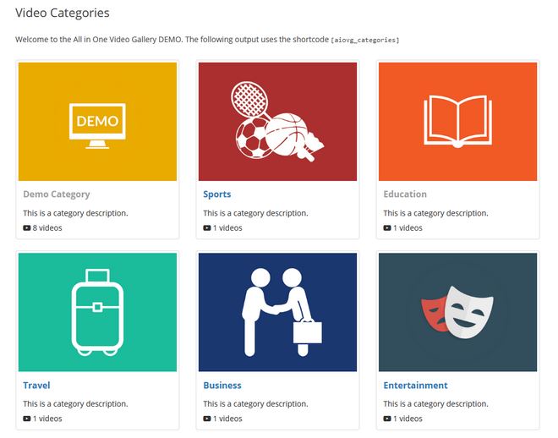Open the Demo Category monitor thumbnail

[97, 122]
